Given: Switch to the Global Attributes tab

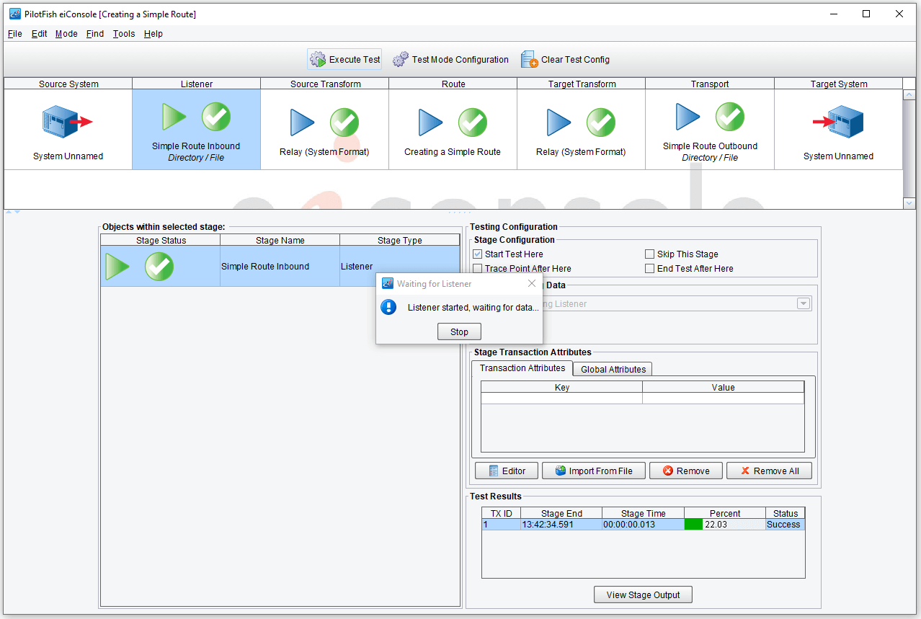Looking at the screenshot, I should [613, 369].
